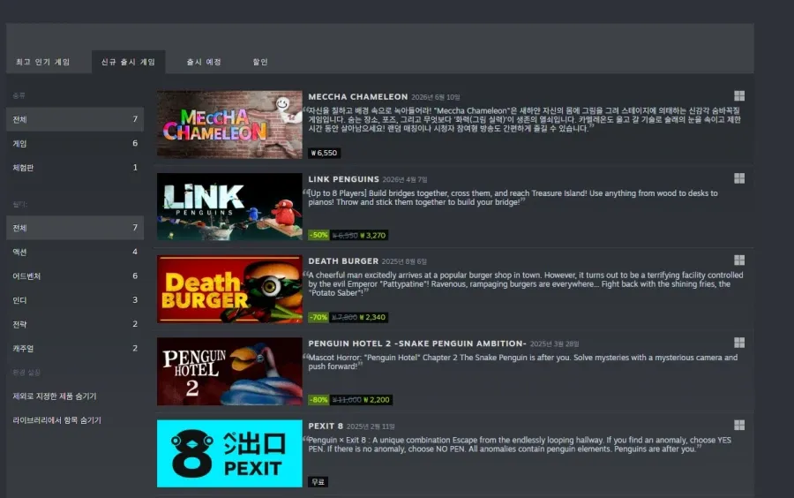This screenshot has width=794, height=498.
Task: Toggle 라이브러리에서 항목 숨기기 option
Action: point(56,420)
